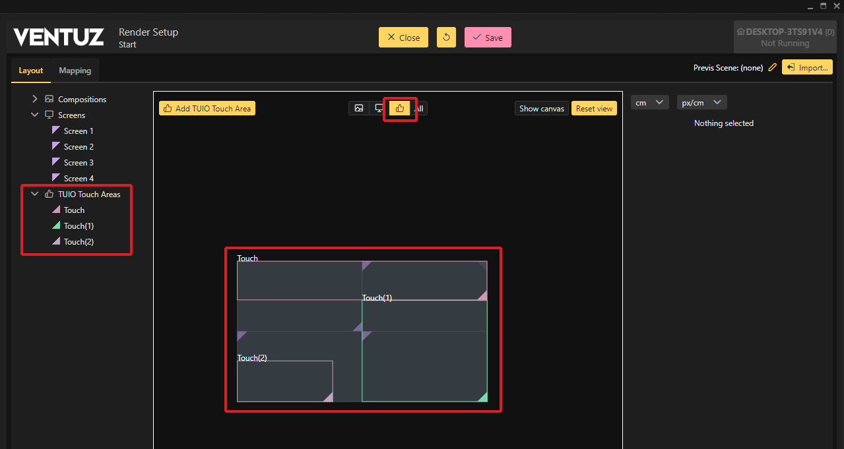
Task: Click the pencil icon to edit Previs Scene
Action: (x=773, y=67)
